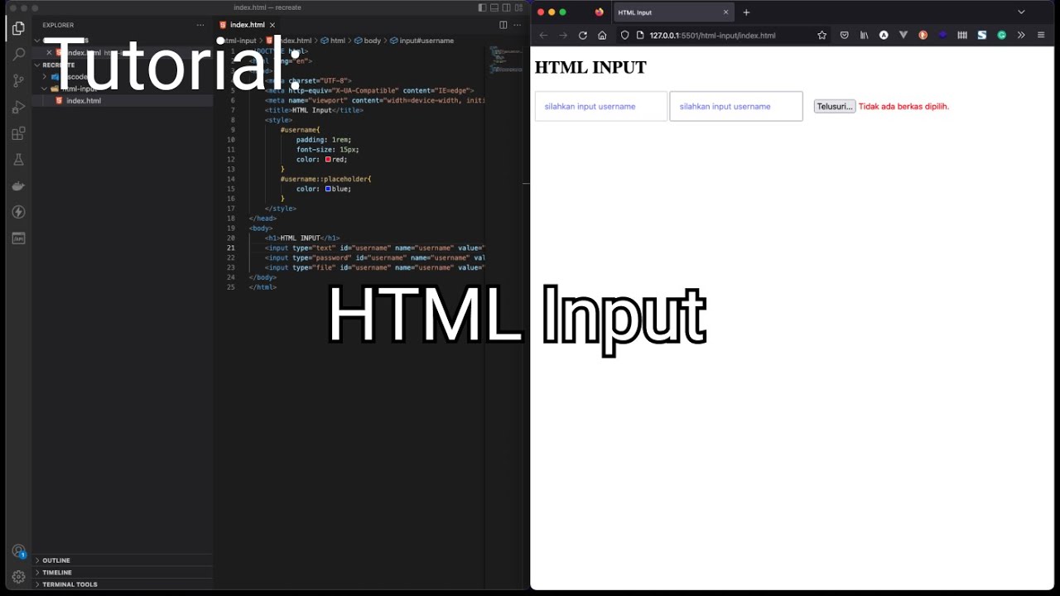
Task: Reload the page in Firefox
Action: (x=582, y=36)
